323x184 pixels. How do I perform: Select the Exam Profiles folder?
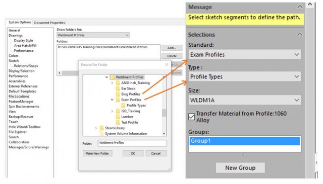(x=131, y=100)
